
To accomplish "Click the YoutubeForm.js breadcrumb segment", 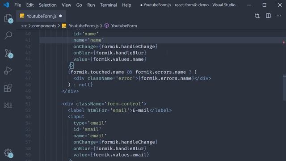I will click(84, 26).
